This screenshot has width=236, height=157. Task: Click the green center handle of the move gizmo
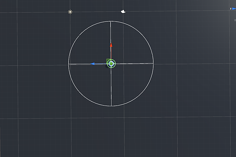(x=111, y=64)
